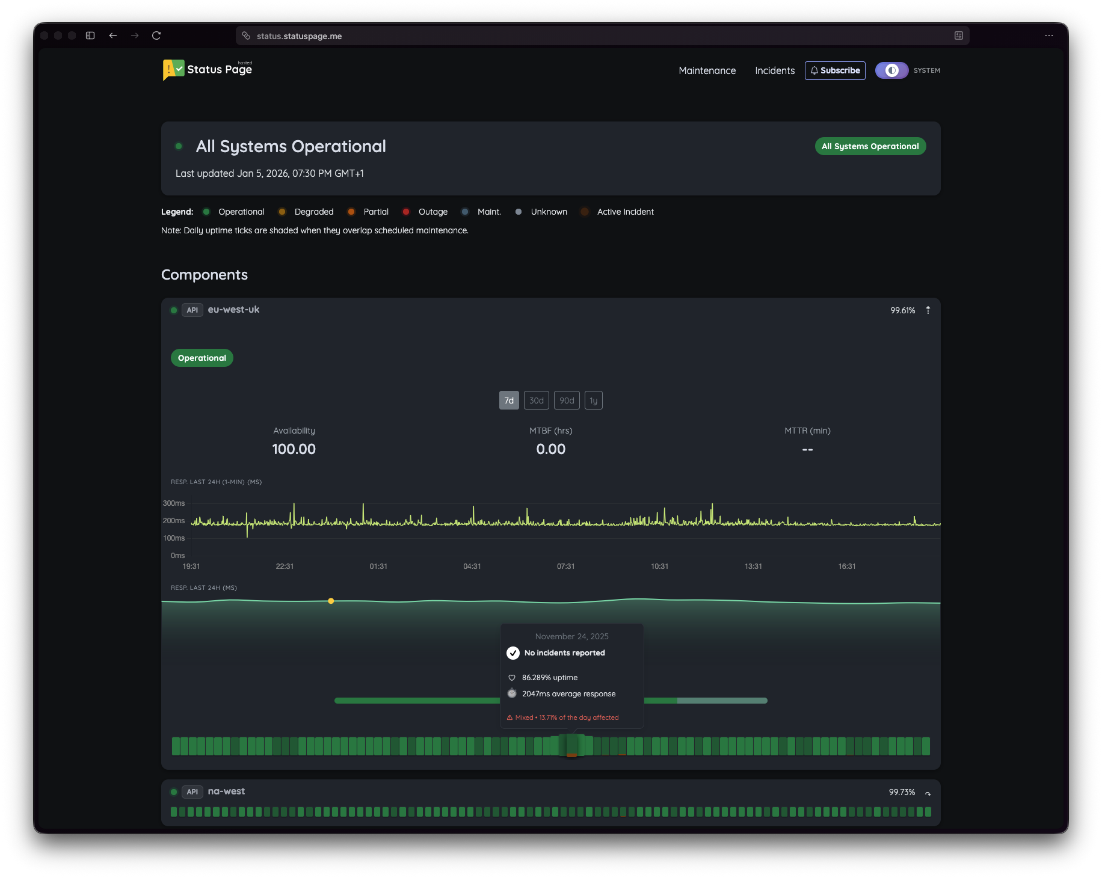
Task: Click the API badge next to eu-west-uk
Action: pos(192,310)
